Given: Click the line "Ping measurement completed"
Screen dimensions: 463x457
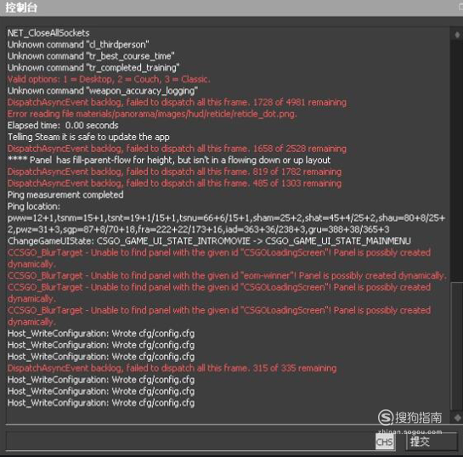Looking at the screenshot, I should (x=65, y=195).
